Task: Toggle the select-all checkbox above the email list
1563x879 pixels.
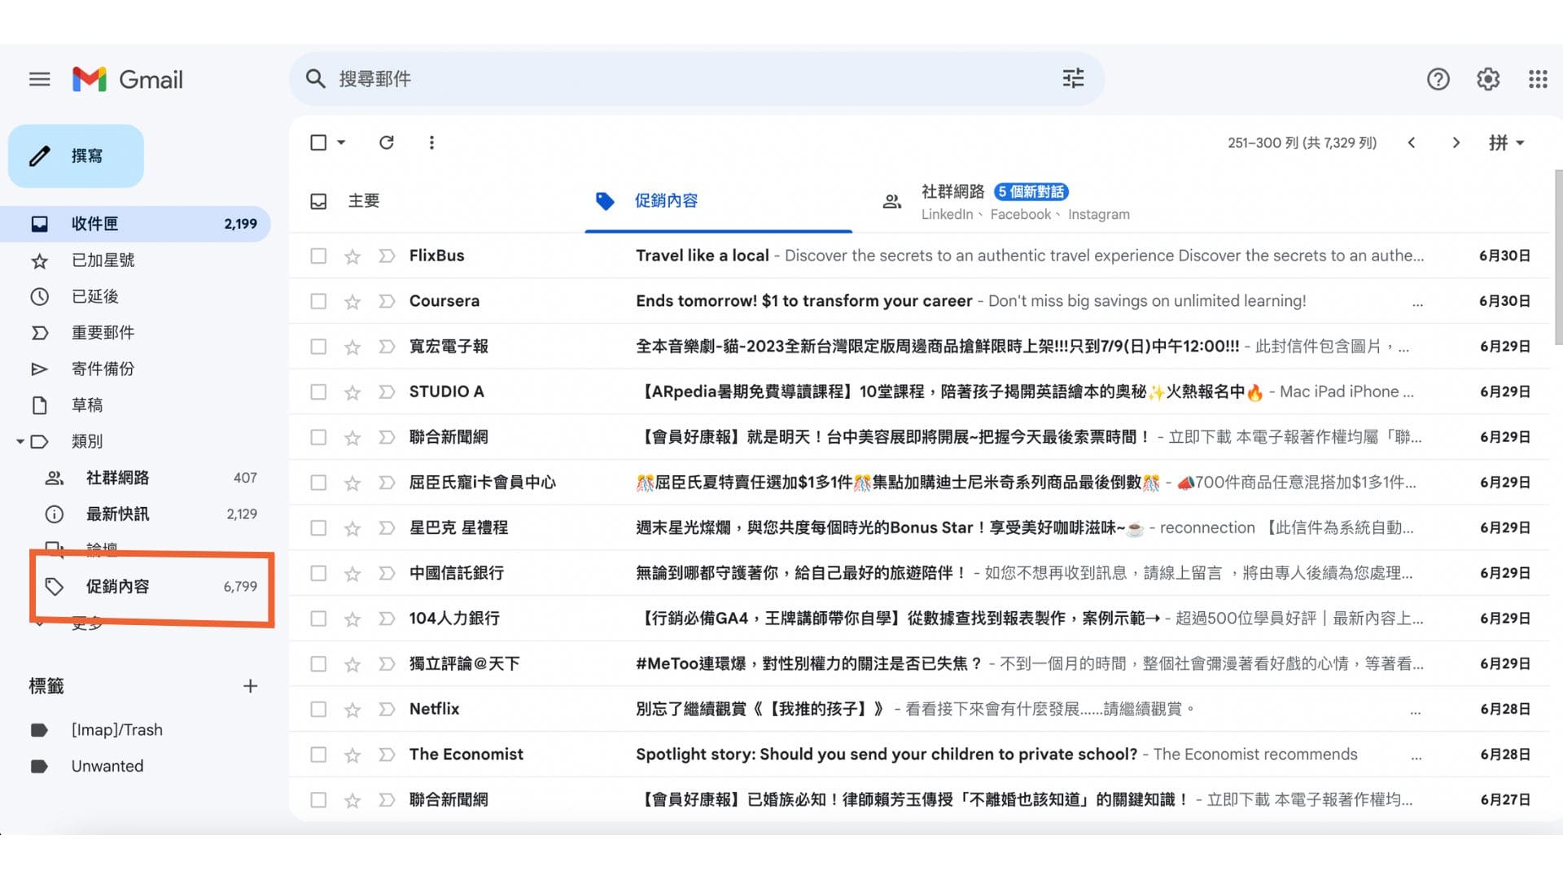Action: point(318,142)
